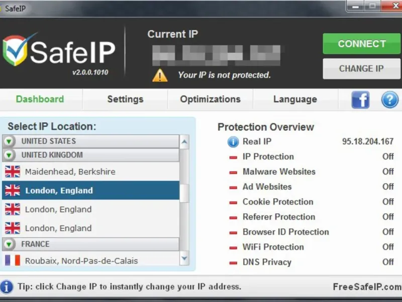This screenshot has height=302, width=402.
Task: Click 'Your IP is not protected.' message
Action: click(224, 75)
